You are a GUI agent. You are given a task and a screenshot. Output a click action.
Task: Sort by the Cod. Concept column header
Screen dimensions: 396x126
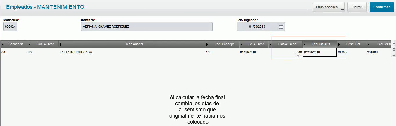click(222, 44)
